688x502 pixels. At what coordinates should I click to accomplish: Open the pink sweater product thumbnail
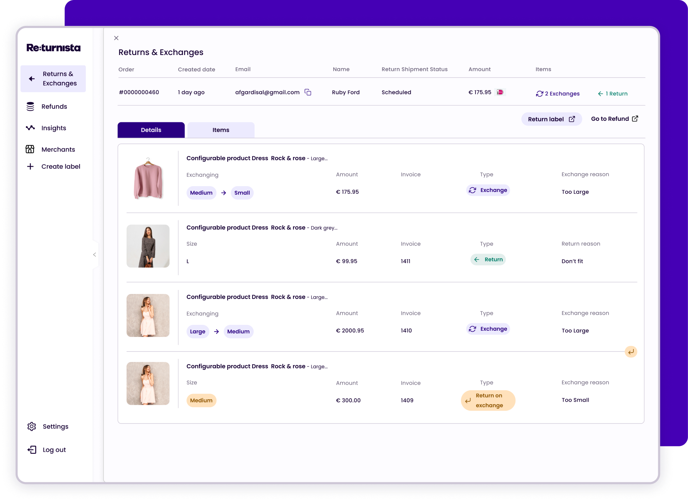pyautogui.click(x=148, y=178)
